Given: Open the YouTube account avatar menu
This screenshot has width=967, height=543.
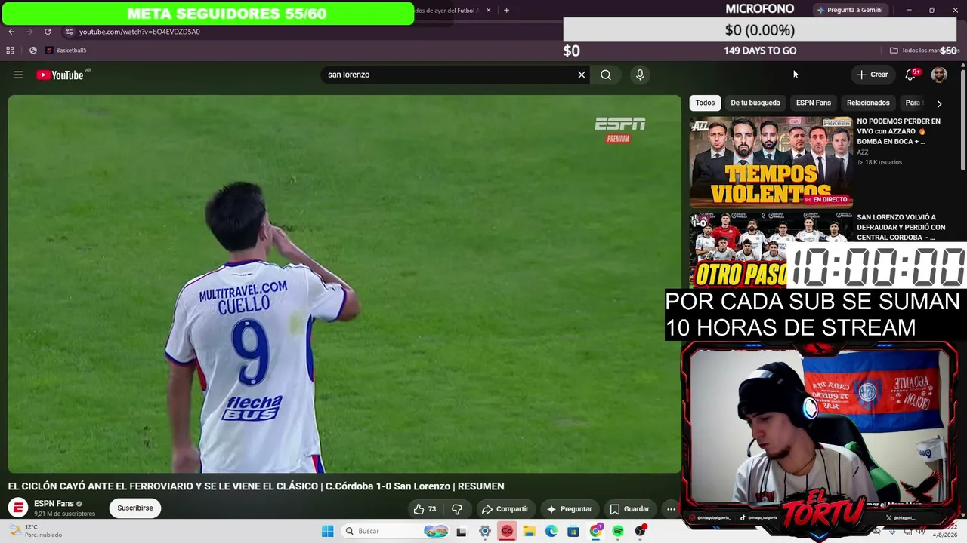Looking at the screenshot, I should tap(939, 75).
